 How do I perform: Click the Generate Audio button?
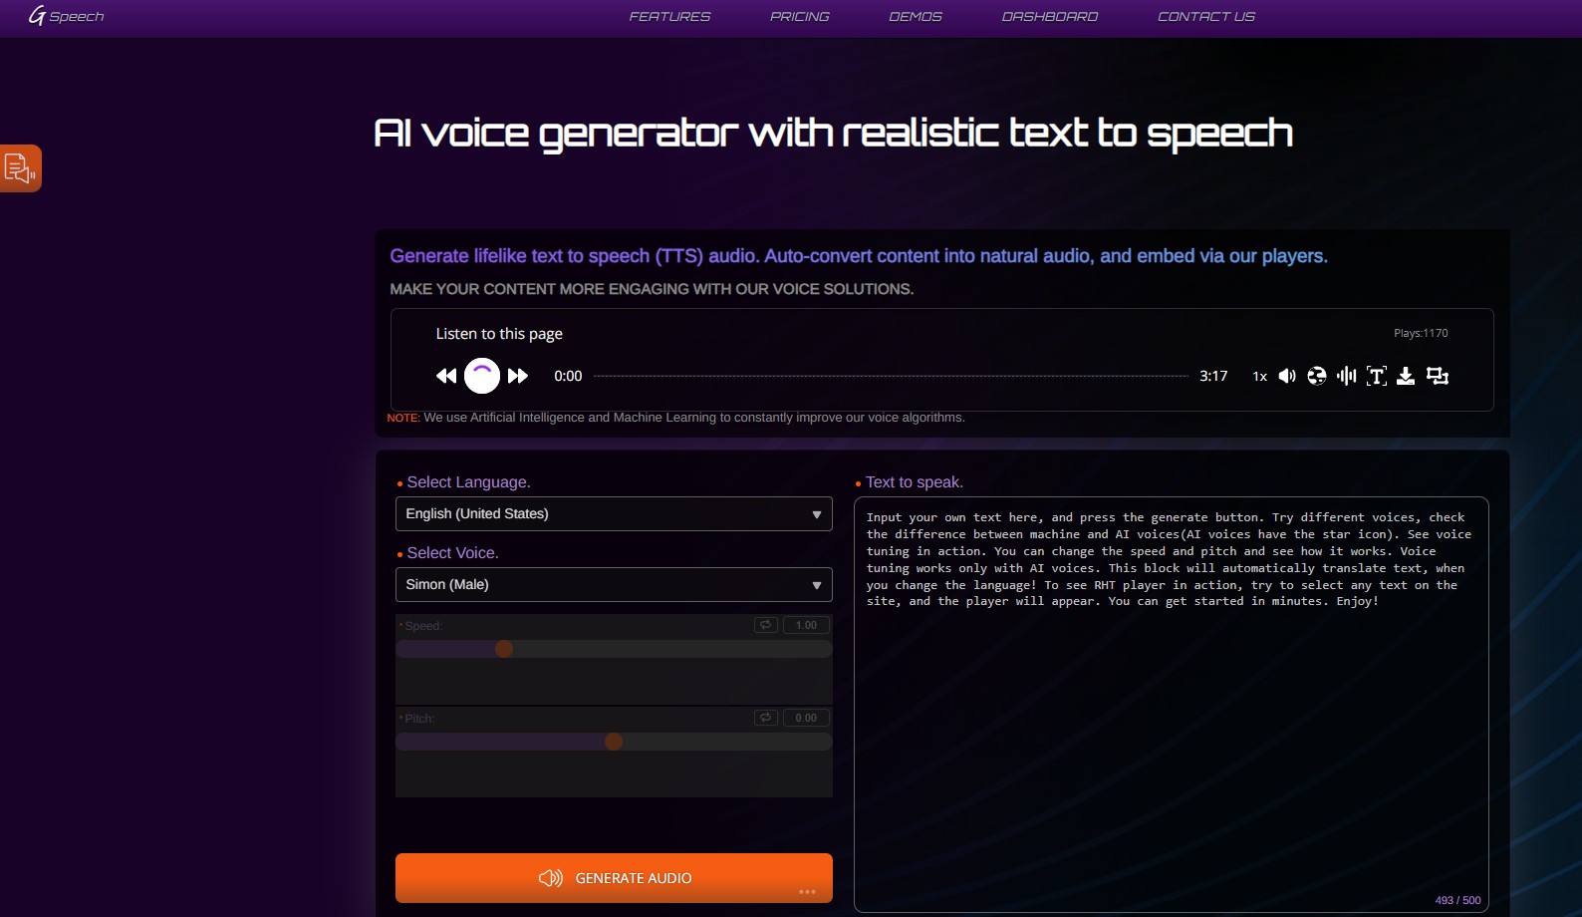(614, 878)
